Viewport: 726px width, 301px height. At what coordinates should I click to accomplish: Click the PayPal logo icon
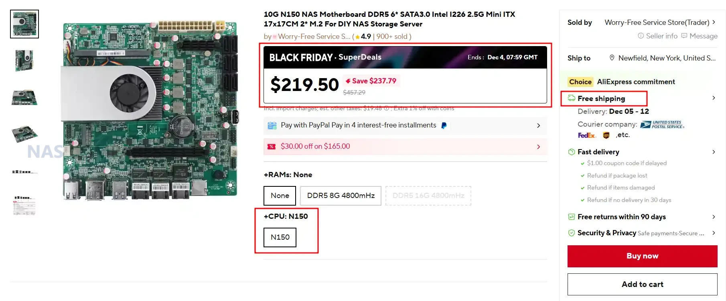(444, 125)
